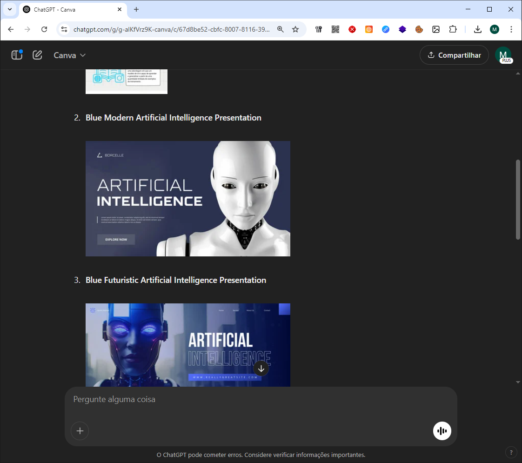Bookmark this page with the star icon
The image size is (522, 463).
(x=295, y=29)
